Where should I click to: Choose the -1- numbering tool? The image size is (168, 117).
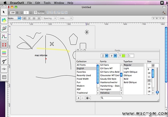pyautogui.click(x=4, y=69)
